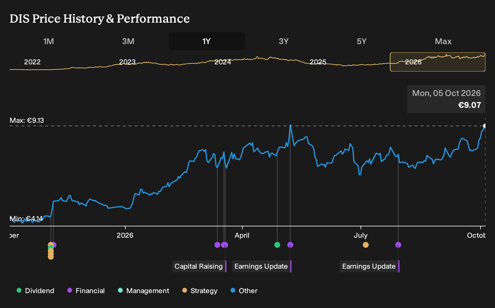Image resolution: width=495 pixels, height=308 pixels.
Task: Click the 2024 year label in overview chart
Action: 223,62
